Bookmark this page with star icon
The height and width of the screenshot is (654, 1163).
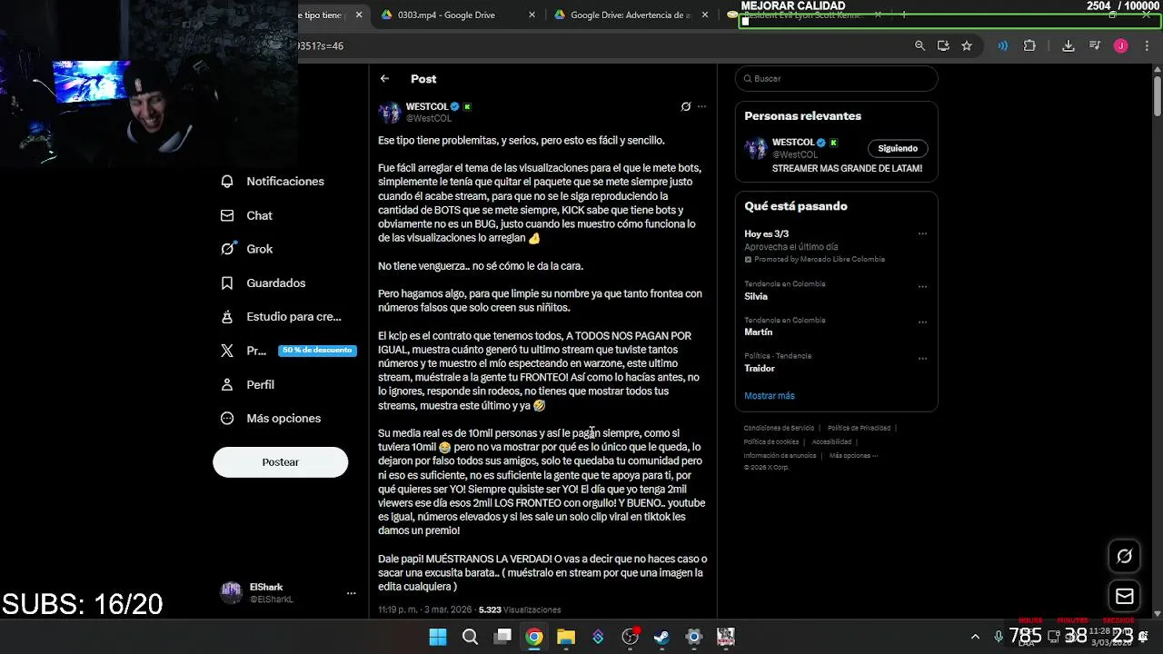[967, 45]
